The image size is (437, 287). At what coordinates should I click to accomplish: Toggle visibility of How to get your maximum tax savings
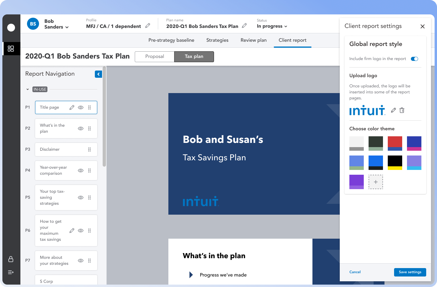click(x=81, y=231)
